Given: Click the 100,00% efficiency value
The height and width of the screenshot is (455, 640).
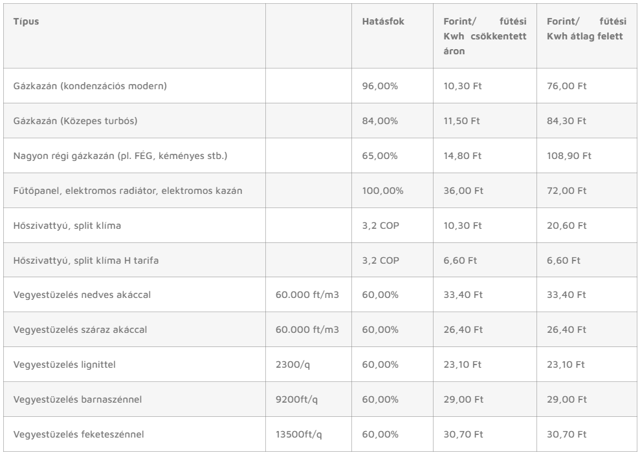Looking at the screenshot, I should [382, 191].
